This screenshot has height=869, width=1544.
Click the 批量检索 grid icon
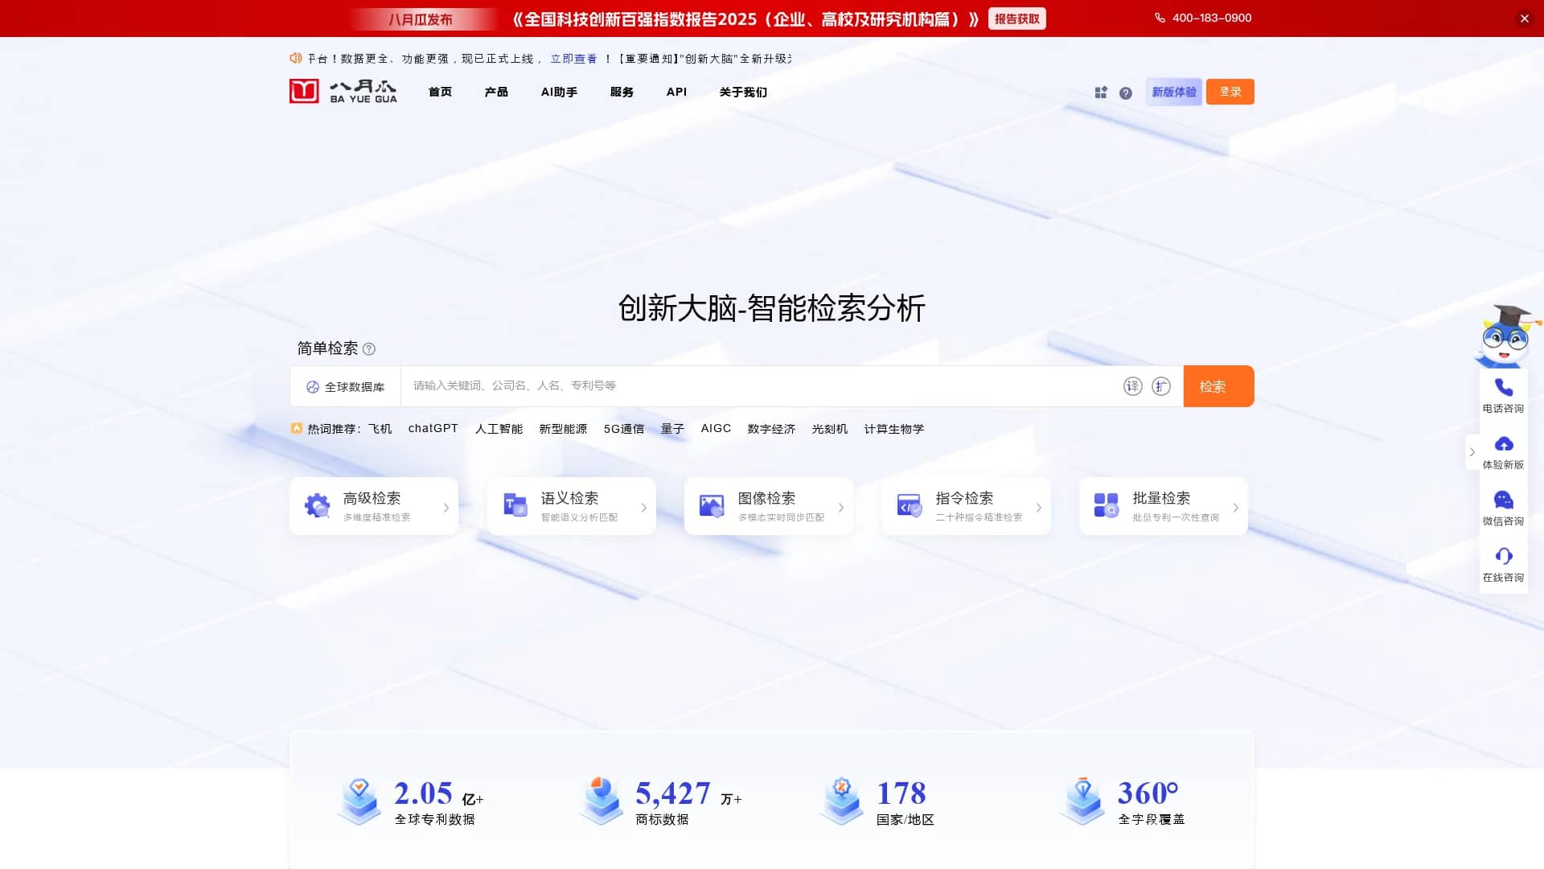1107,505
